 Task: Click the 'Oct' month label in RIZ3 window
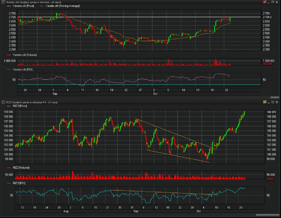coord(198,211)
